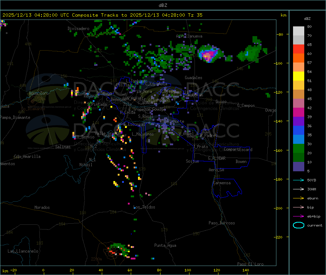Click the 'Divisadero' map label
The width and height of the screenshot is (326, 275).
click(78, 29)
